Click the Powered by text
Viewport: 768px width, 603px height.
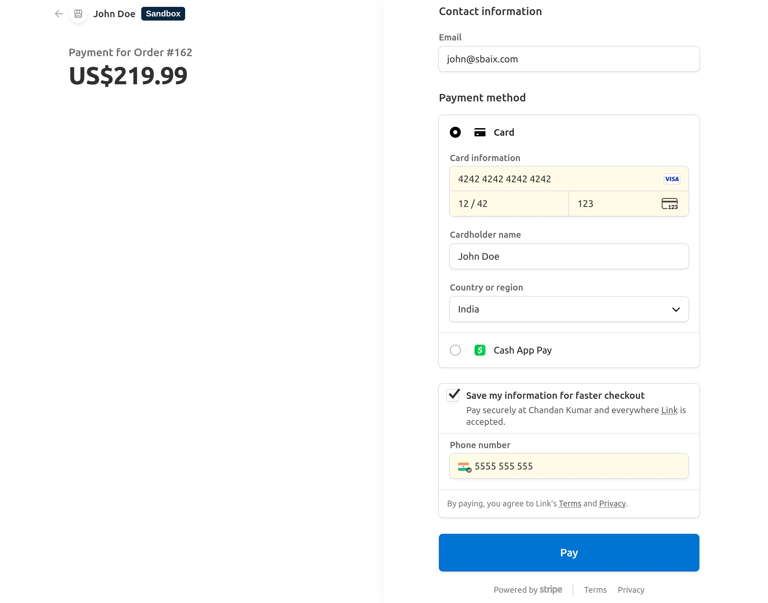point(515,590)
